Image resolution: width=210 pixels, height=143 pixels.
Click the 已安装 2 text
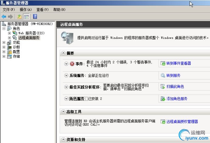(x=95, y=99)
